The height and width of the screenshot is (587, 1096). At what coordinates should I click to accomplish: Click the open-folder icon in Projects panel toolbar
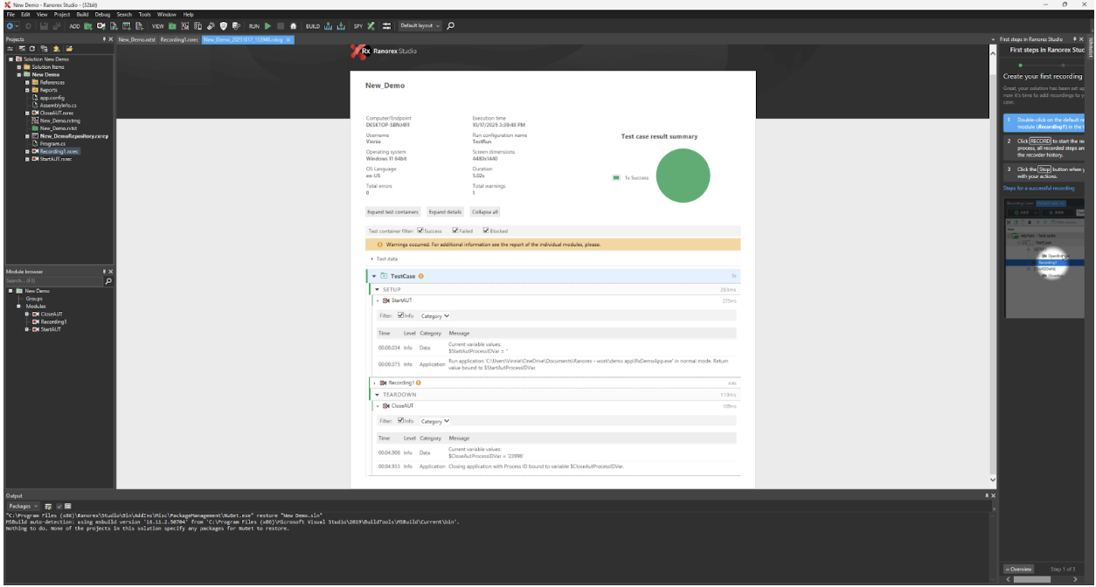69,49
